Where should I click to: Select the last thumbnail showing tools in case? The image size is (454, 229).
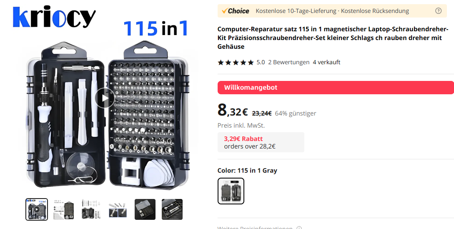(172, 209)
